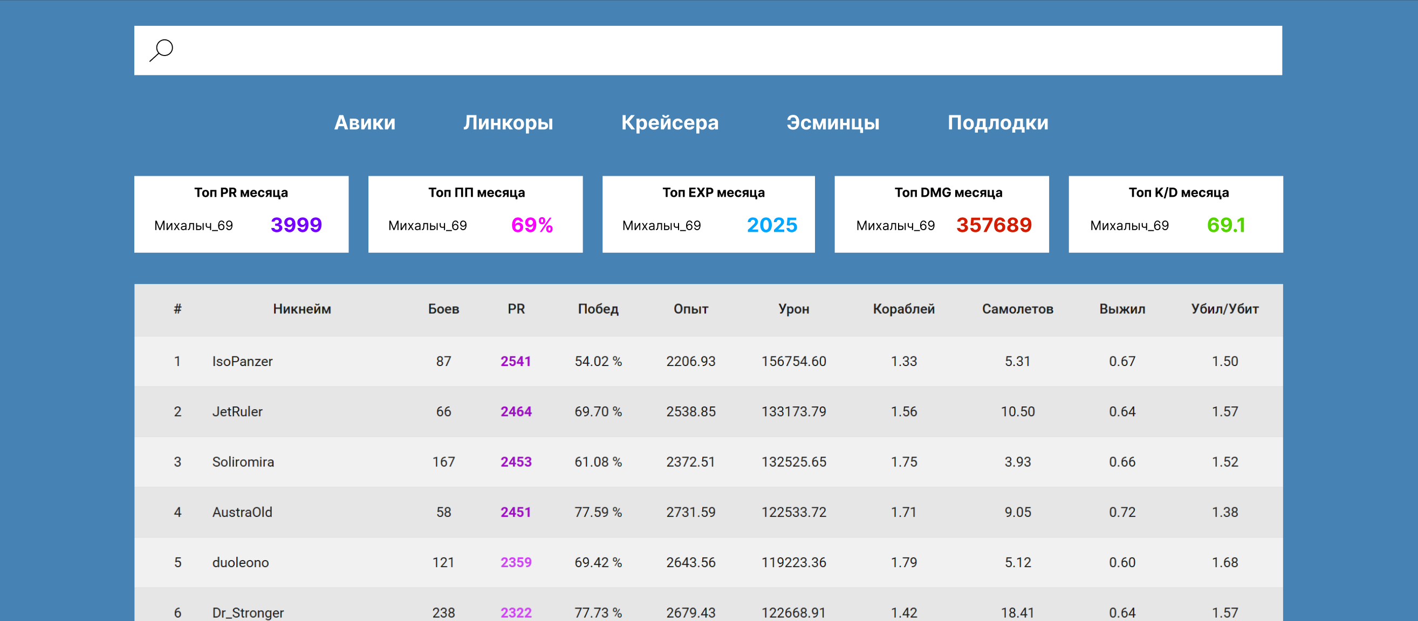Screen dimensions: 1418x621
Task: Click win rate 77.59 % cell
Action: pos(598,512)
